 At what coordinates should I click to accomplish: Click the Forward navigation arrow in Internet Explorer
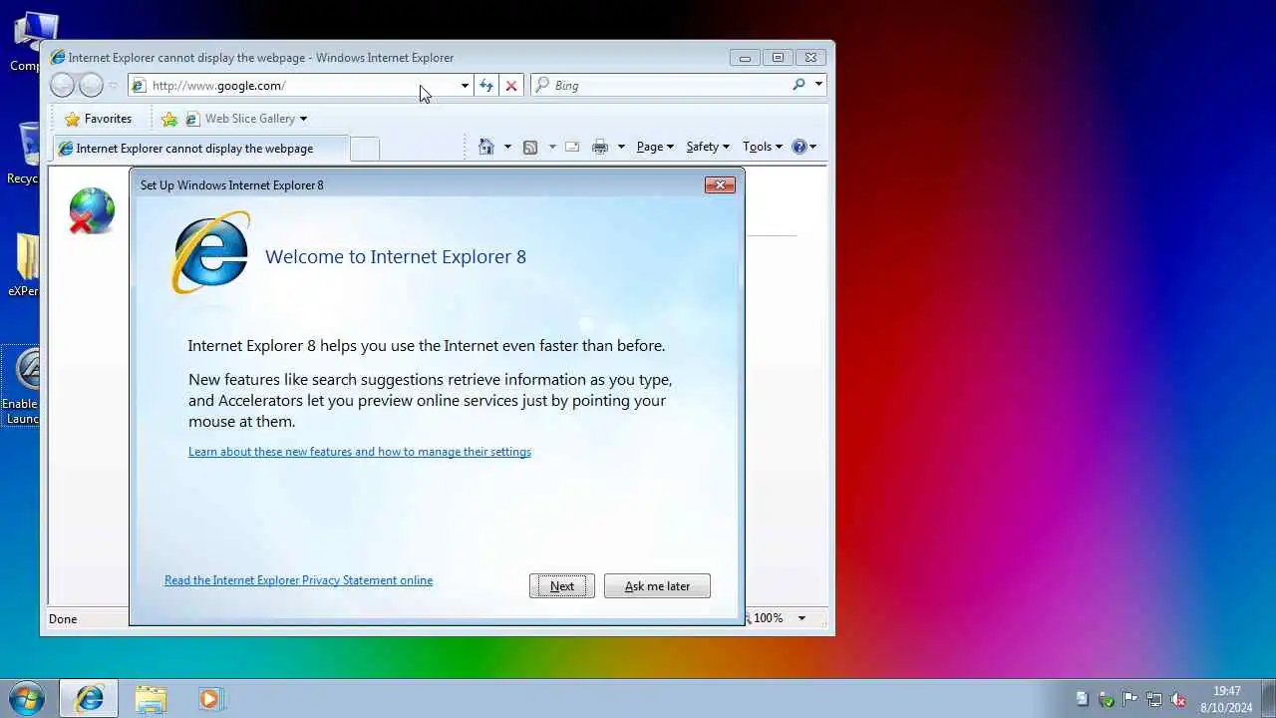[91, 86]
